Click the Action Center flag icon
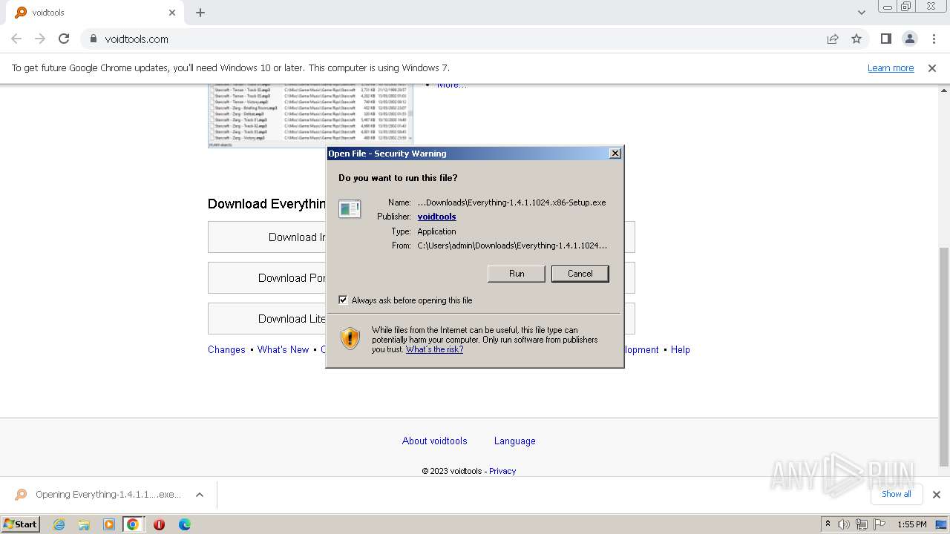 pyautogui.click(x=879, y=524)
